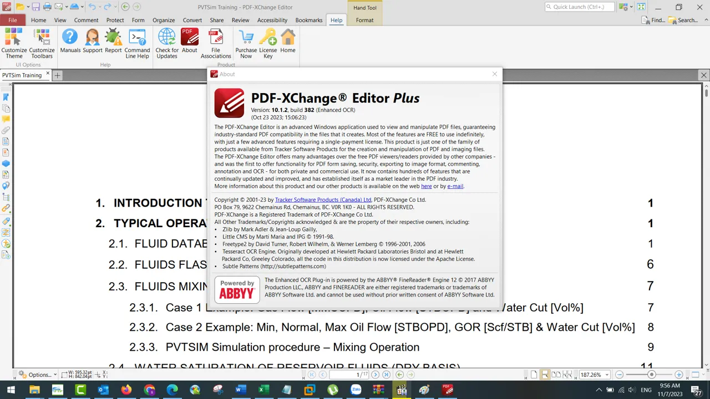Click the ENG language indicator in tray
The height and width of the screenshot is (399, 710).
pyautogui.click(x=646, y=390)
